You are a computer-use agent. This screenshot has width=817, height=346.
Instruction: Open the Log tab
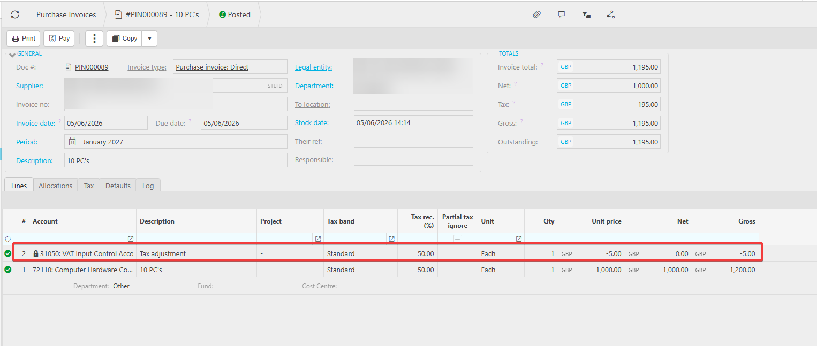click(148, 186)
